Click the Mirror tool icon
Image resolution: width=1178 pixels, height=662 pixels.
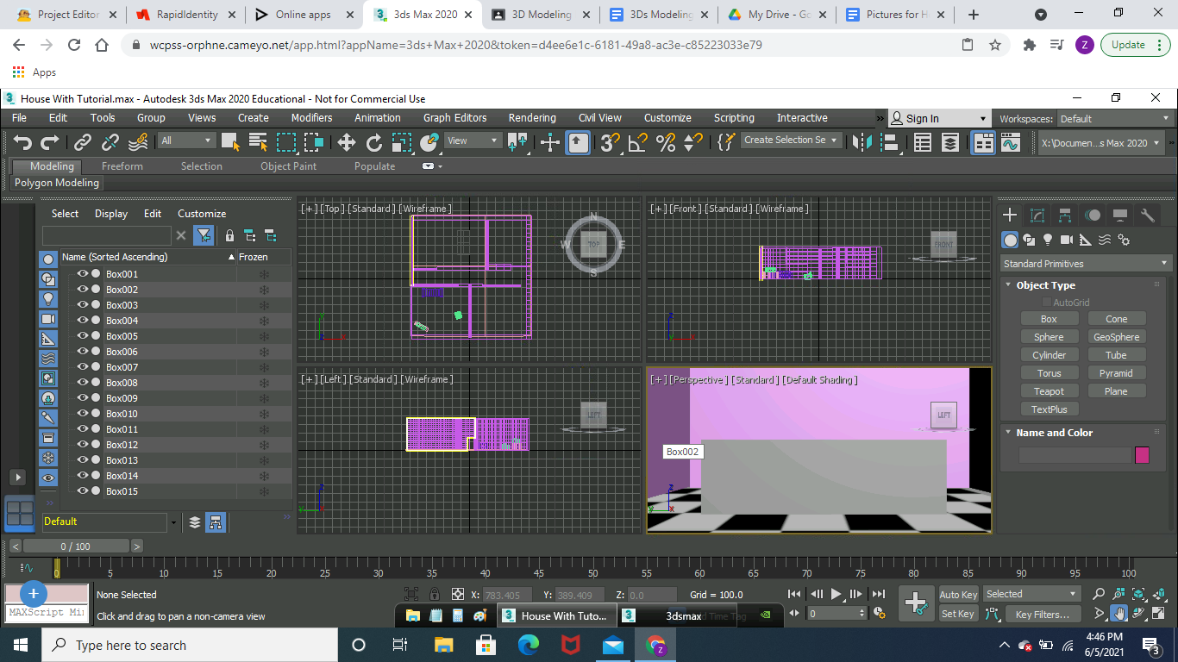tap(861, 143)
